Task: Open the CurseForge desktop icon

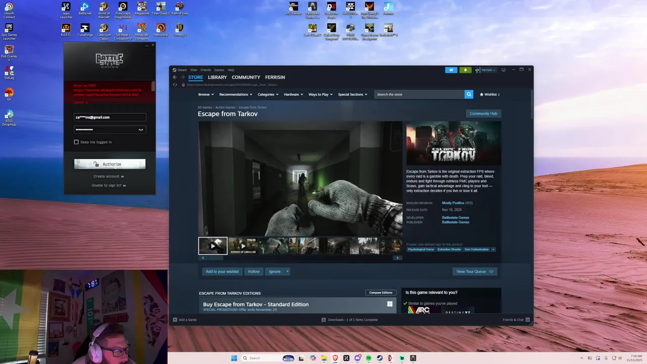Action: [85, 30]
